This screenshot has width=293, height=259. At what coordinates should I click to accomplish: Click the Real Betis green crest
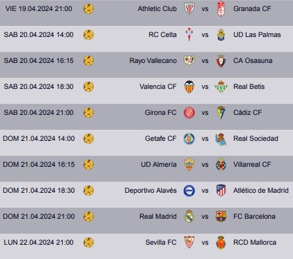tap(221, 86)
